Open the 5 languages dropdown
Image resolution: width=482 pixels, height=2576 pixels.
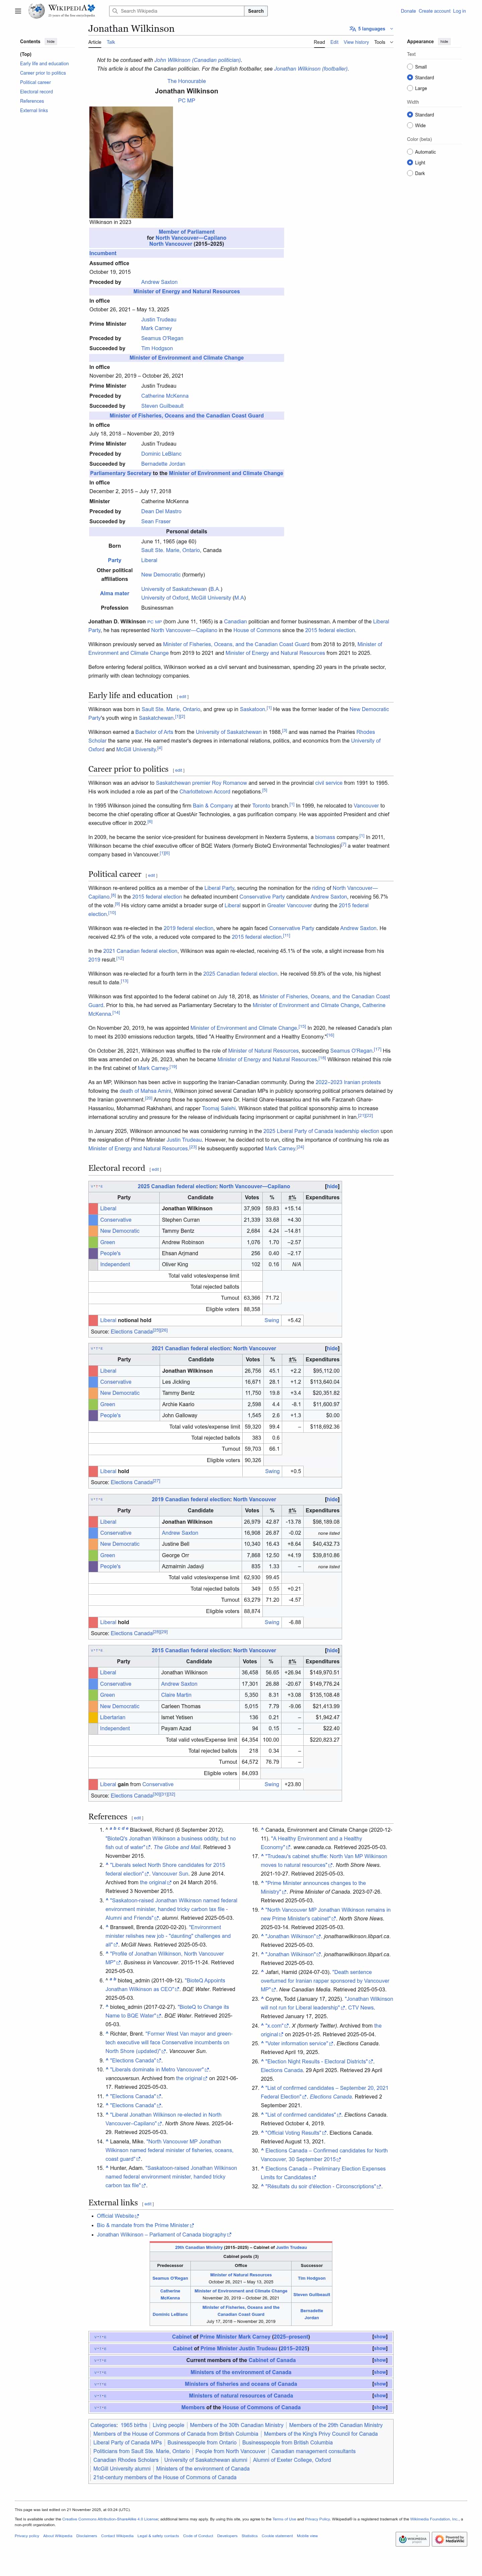tap(371, 29)
